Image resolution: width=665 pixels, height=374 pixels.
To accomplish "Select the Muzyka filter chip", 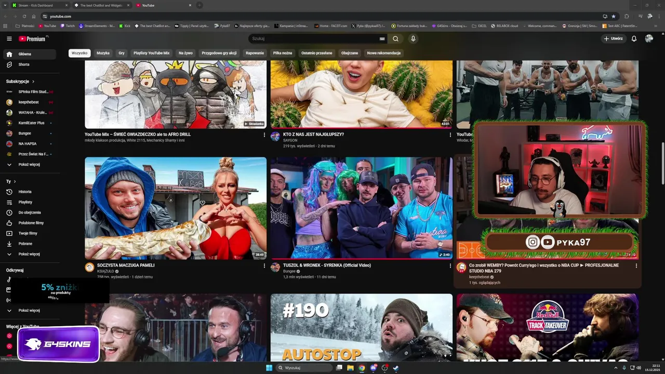I will [x=103, y=53].
